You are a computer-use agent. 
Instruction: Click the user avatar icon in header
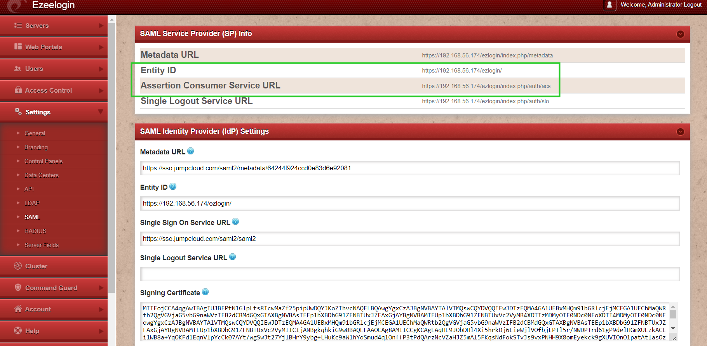(x=609, y=5)
